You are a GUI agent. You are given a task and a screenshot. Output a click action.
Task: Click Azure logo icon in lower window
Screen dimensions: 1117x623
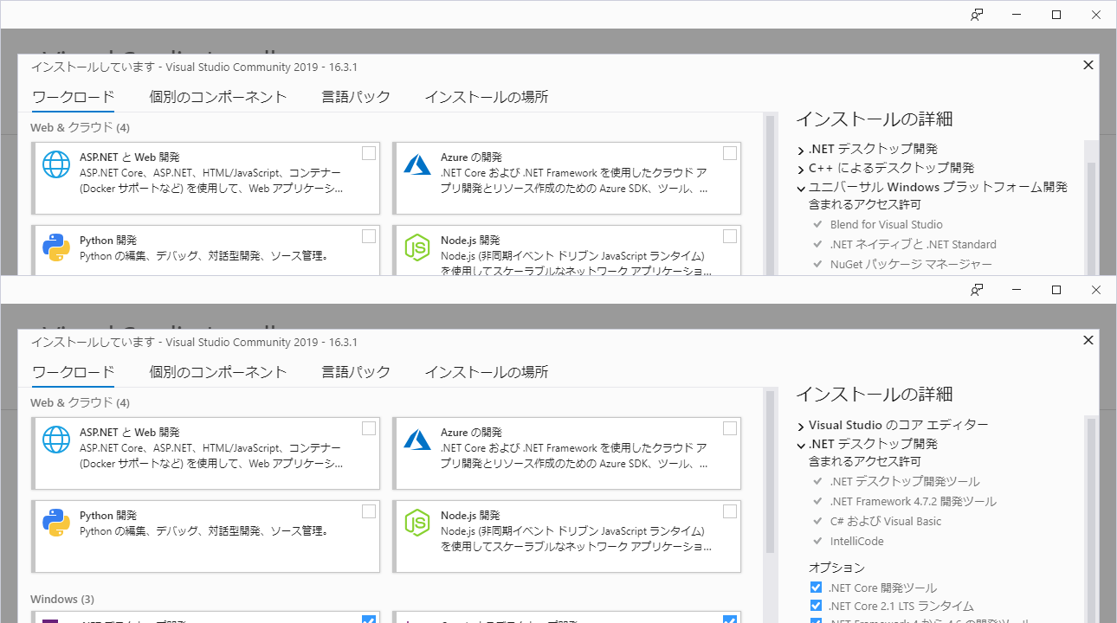417,440
